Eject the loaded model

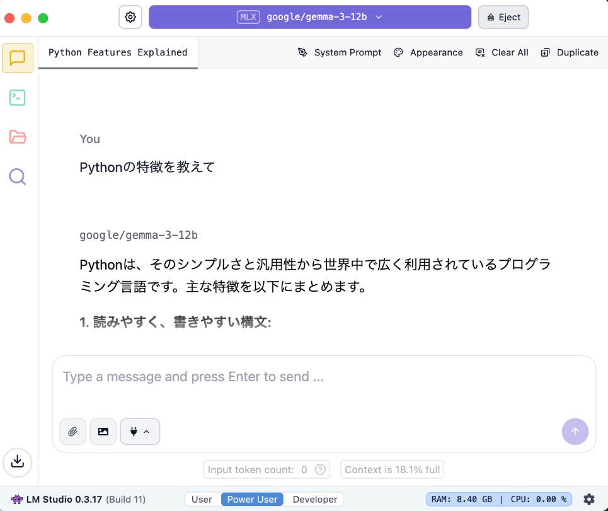503,17
